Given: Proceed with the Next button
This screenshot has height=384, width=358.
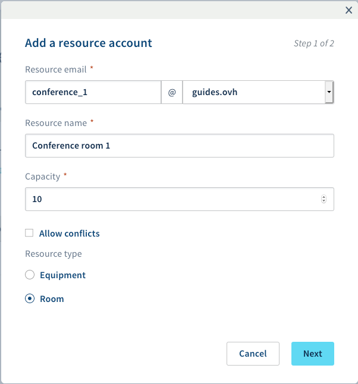Looking at the screenshot, I should pos(312,354).
